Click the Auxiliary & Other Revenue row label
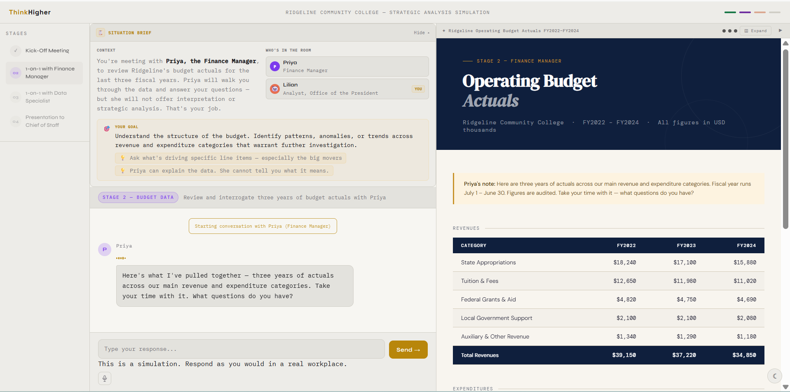This screenshot has width=790, height=392. (495, 336)
